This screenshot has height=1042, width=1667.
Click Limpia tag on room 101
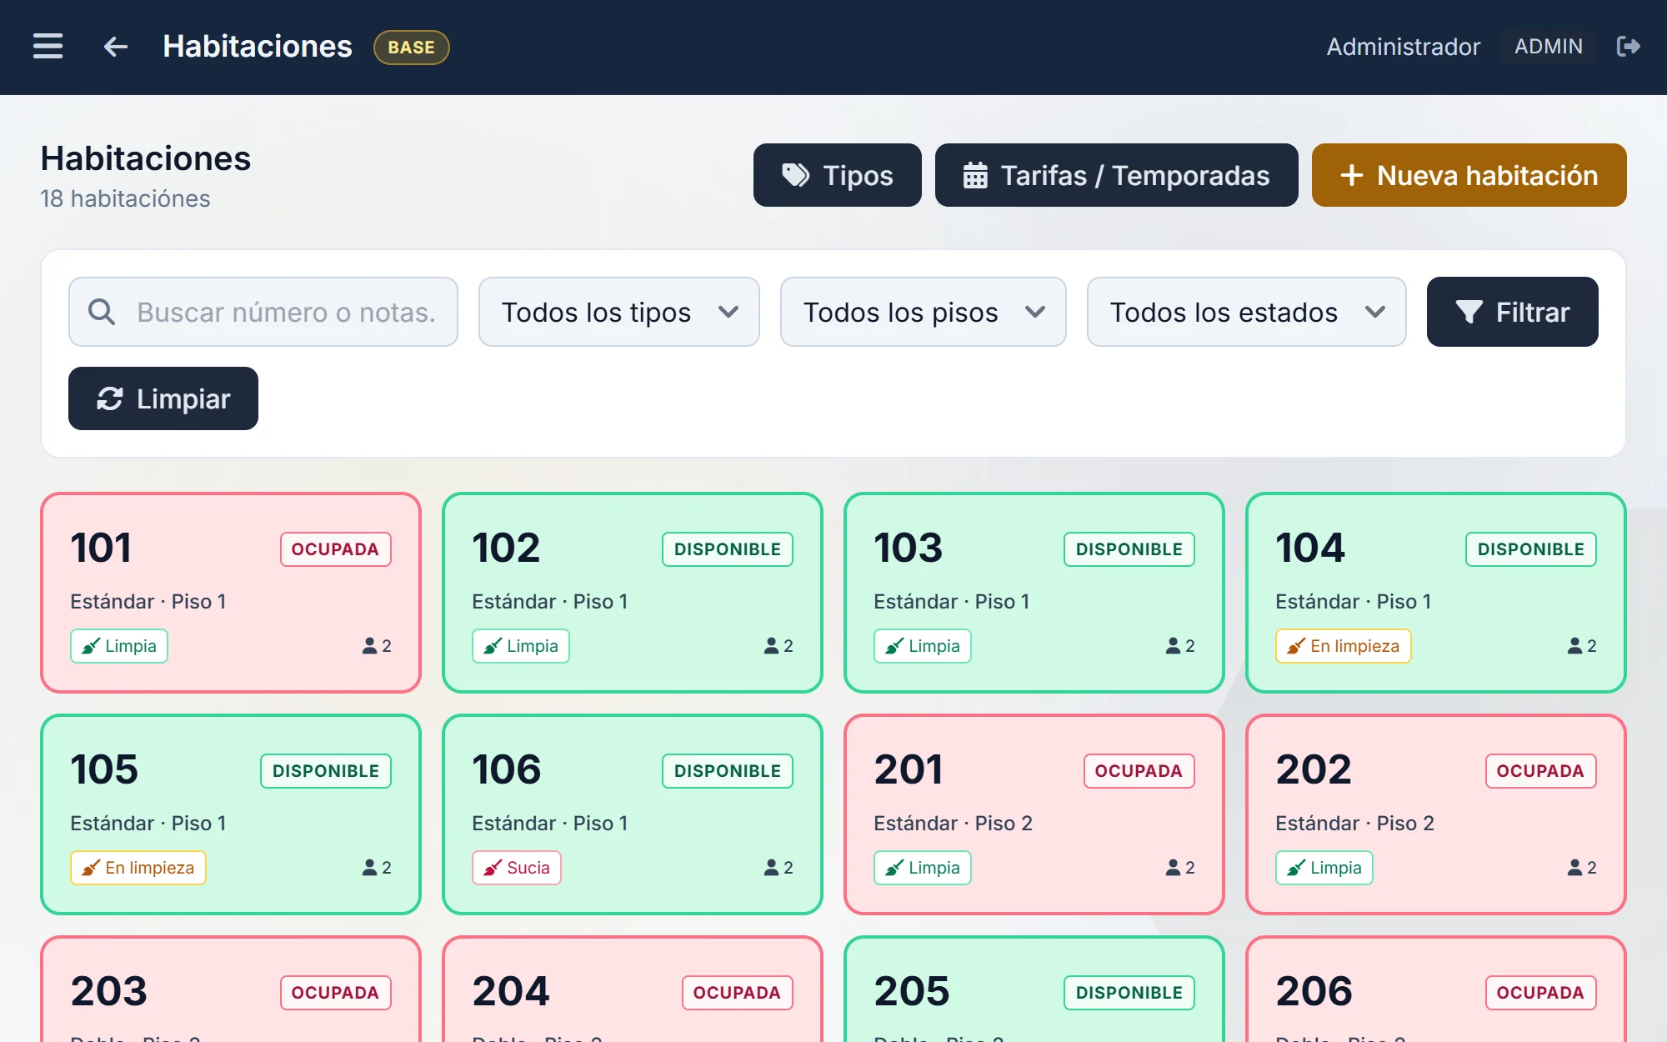pos(119,646)
